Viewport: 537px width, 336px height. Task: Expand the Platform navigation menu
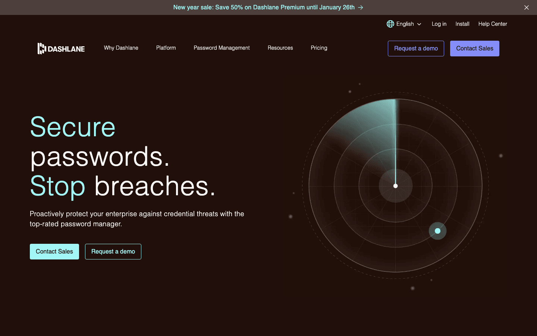click(x=166, y=48)
